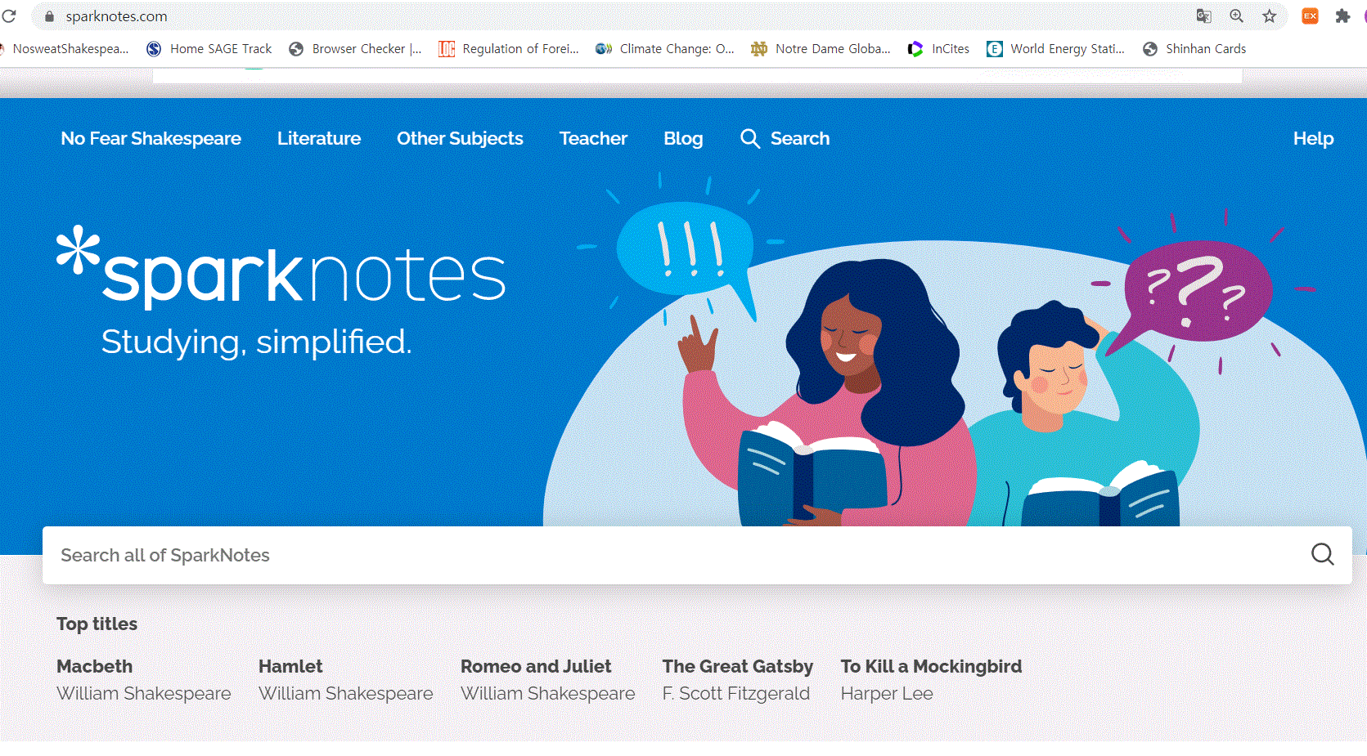The height and width of the screenshot is (756, 1367).
Task: Open the Notre Dame Globa... bookmark
Action: [x=821, y=49]
